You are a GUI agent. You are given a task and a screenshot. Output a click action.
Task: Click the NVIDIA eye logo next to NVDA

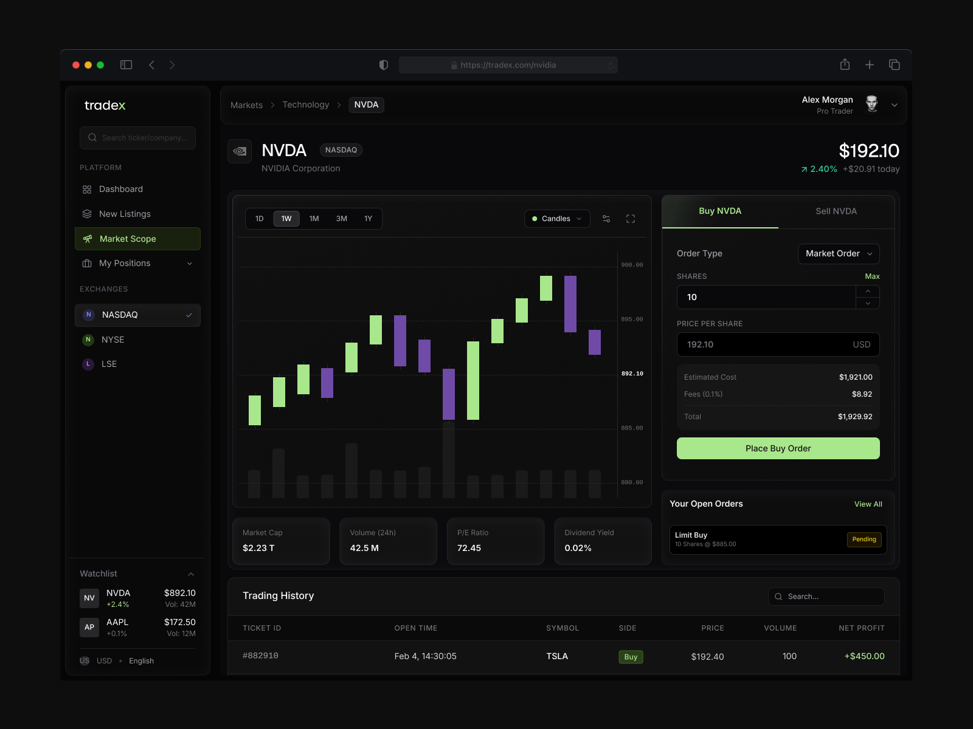240,151
